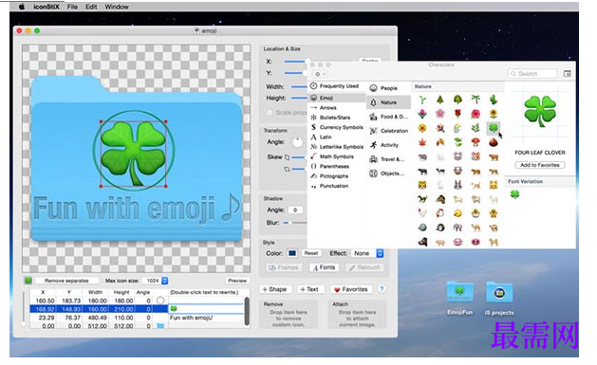The width and height of the screenshot is (597, 365).
Task: Add a new Shape
Action: (x=275, y=289)
